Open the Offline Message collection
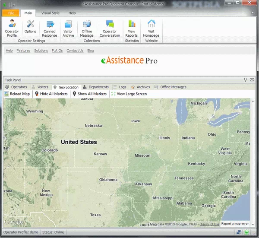The width and height of the screenshot is (259, 238). click(87, 28)
